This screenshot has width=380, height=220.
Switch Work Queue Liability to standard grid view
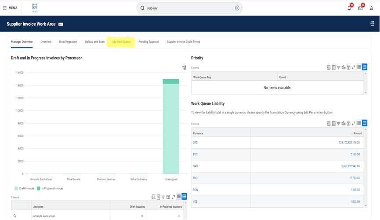[365, 123]
